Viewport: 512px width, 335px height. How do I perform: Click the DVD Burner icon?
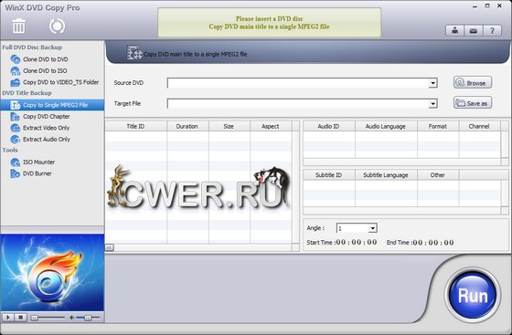coord(15,173)
